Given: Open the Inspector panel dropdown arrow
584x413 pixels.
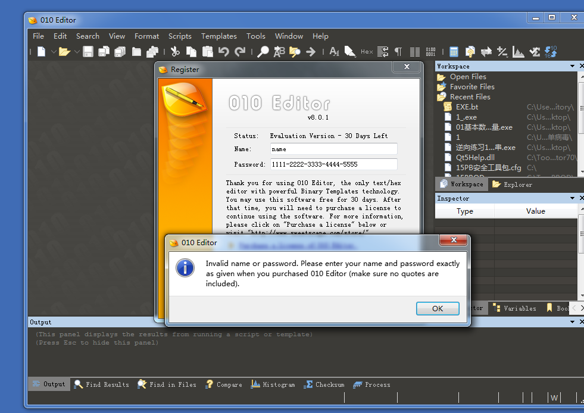Looking at the screenshot, I should coord(572,198).
